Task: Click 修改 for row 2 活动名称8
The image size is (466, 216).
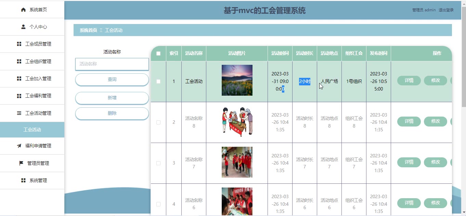Action: coord(436,121)
